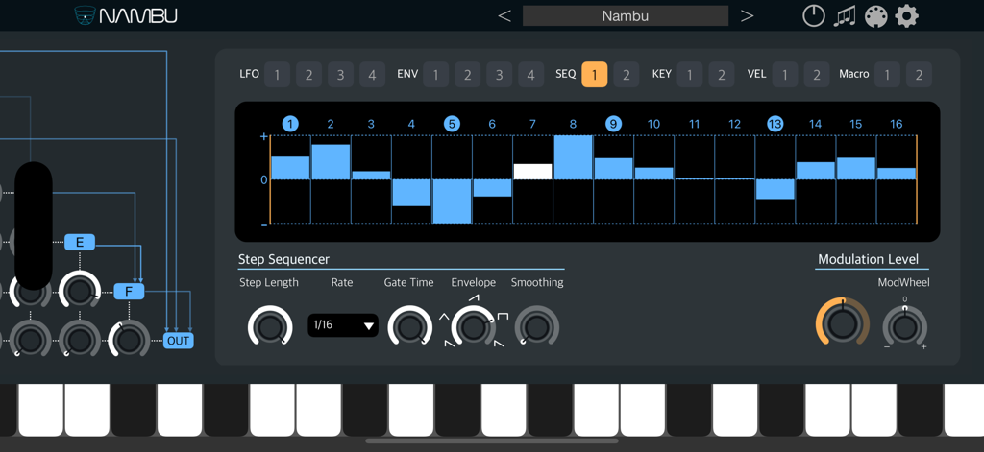
Task: Toggle step 10 number in sequencer
Action: [653, 124]
